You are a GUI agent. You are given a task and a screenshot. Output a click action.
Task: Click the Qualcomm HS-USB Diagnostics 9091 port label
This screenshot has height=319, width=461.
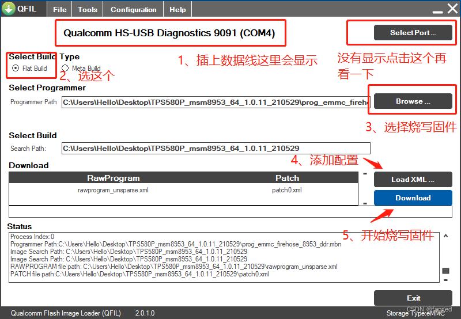pos(169,33)
